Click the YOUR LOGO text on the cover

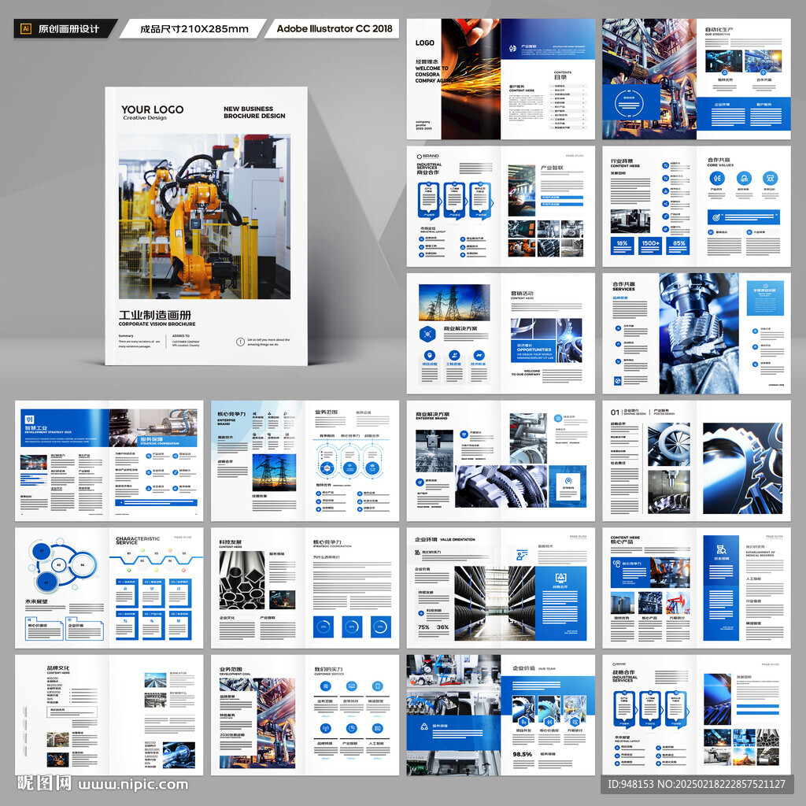(x=152, y=109)
